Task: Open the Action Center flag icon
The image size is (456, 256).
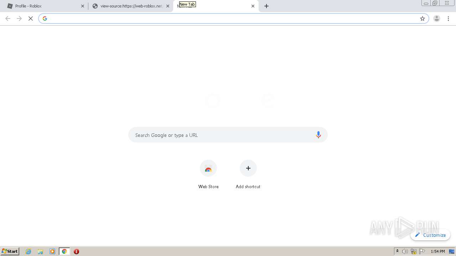Action: pyautogui.click(x=422, y=251)
